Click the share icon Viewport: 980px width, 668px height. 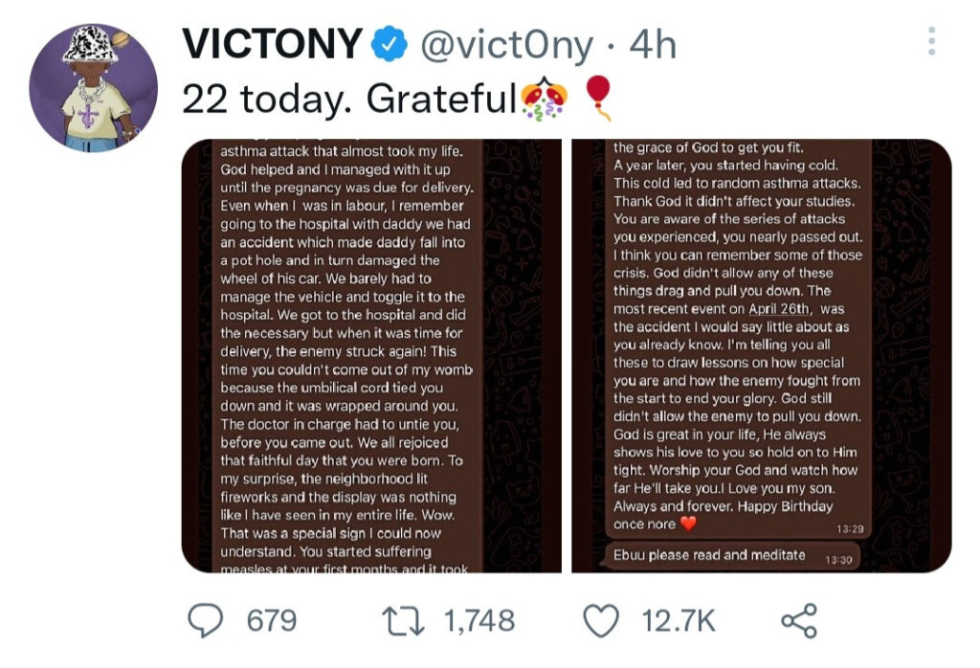pyautogui.click(x=799, y=621)
